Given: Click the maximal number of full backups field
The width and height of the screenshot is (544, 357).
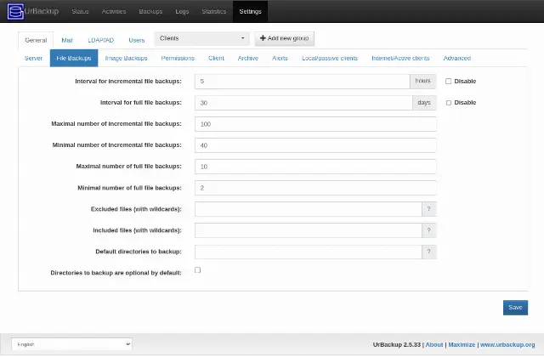Looking at the screenshot, I should [315, 167].
